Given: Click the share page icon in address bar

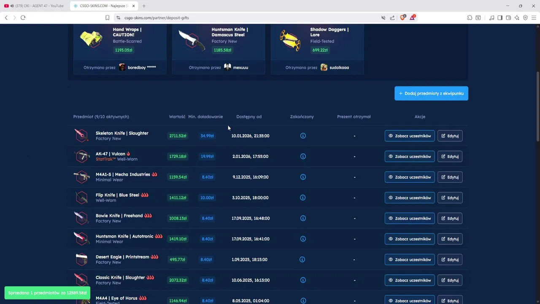Looking at the screenshot, I should click(392, 18).
